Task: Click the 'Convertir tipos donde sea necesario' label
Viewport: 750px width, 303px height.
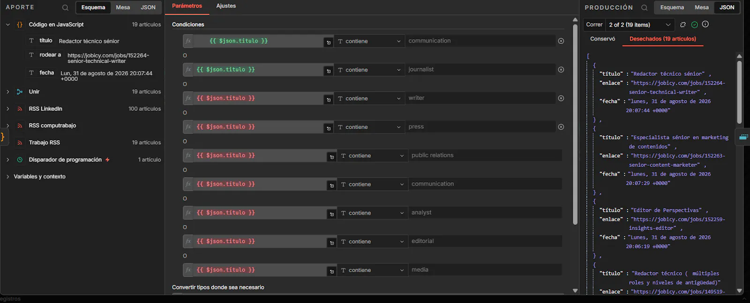Action: [x=218, y=287]
